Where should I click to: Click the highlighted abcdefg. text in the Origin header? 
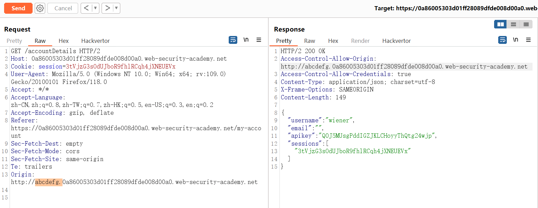(x=48, y=182)
